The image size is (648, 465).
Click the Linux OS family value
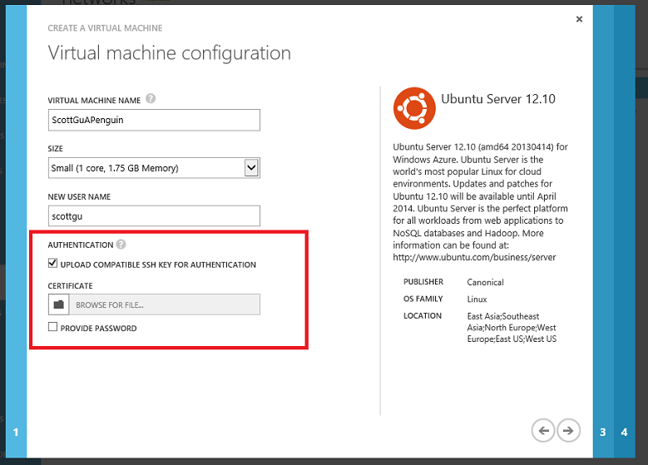pos(477,299)
